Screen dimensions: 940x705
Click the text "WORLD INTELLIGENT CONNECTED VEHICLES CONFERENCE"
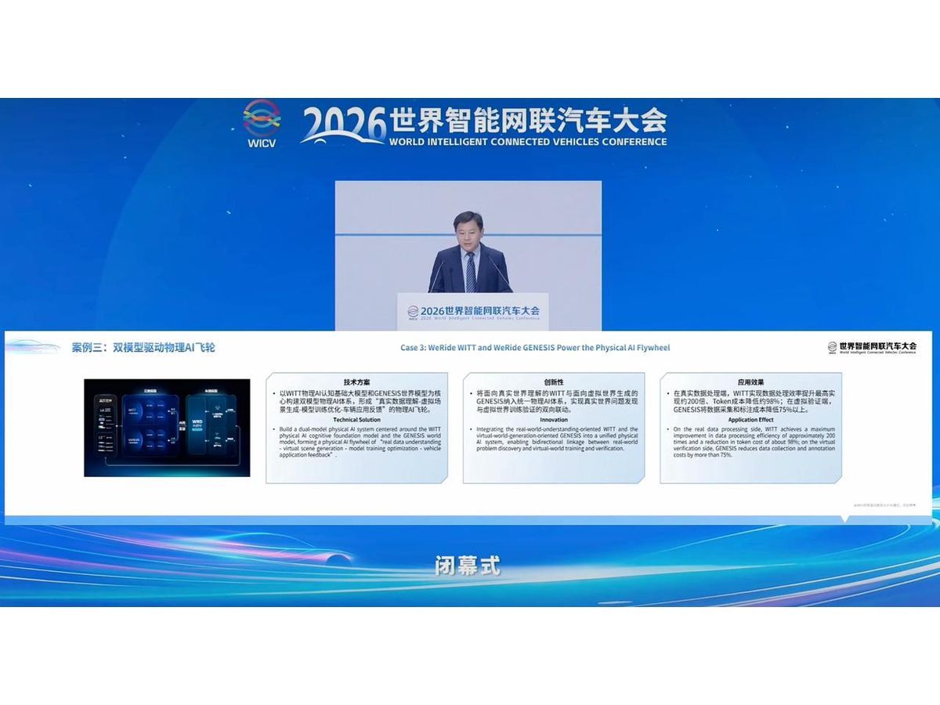point(527,142)
